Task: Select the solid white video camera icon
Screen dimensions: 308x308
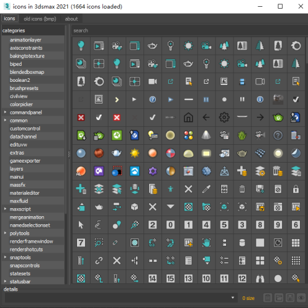Action: coord(152,82)
